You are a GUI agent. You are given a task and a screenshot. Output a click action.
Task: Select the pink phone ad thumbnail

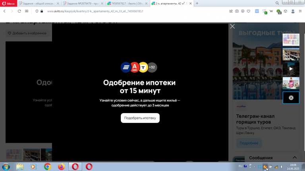click(x=291, y=83)
